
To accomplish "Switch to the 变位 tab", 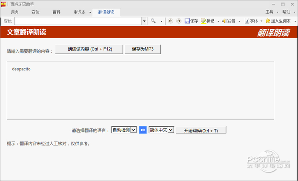I will tap(35, 12).
